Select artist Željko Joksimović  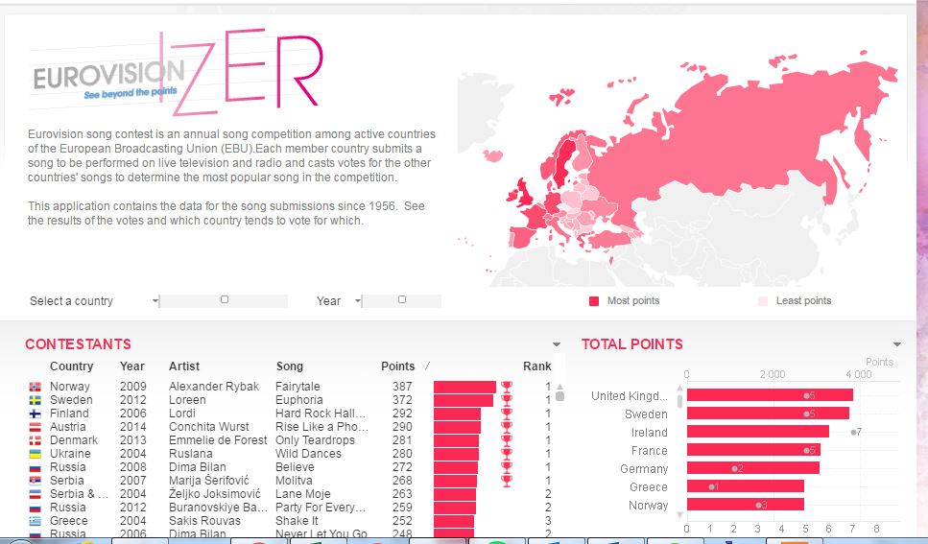214,494
